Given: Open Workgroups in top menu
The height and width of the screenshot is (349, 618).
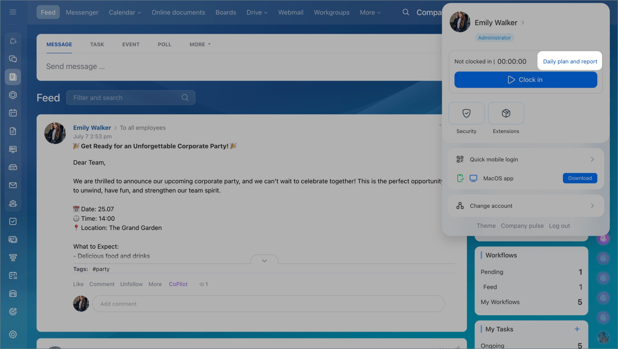Looking at the screenshot, I should (x=331, y=13).
